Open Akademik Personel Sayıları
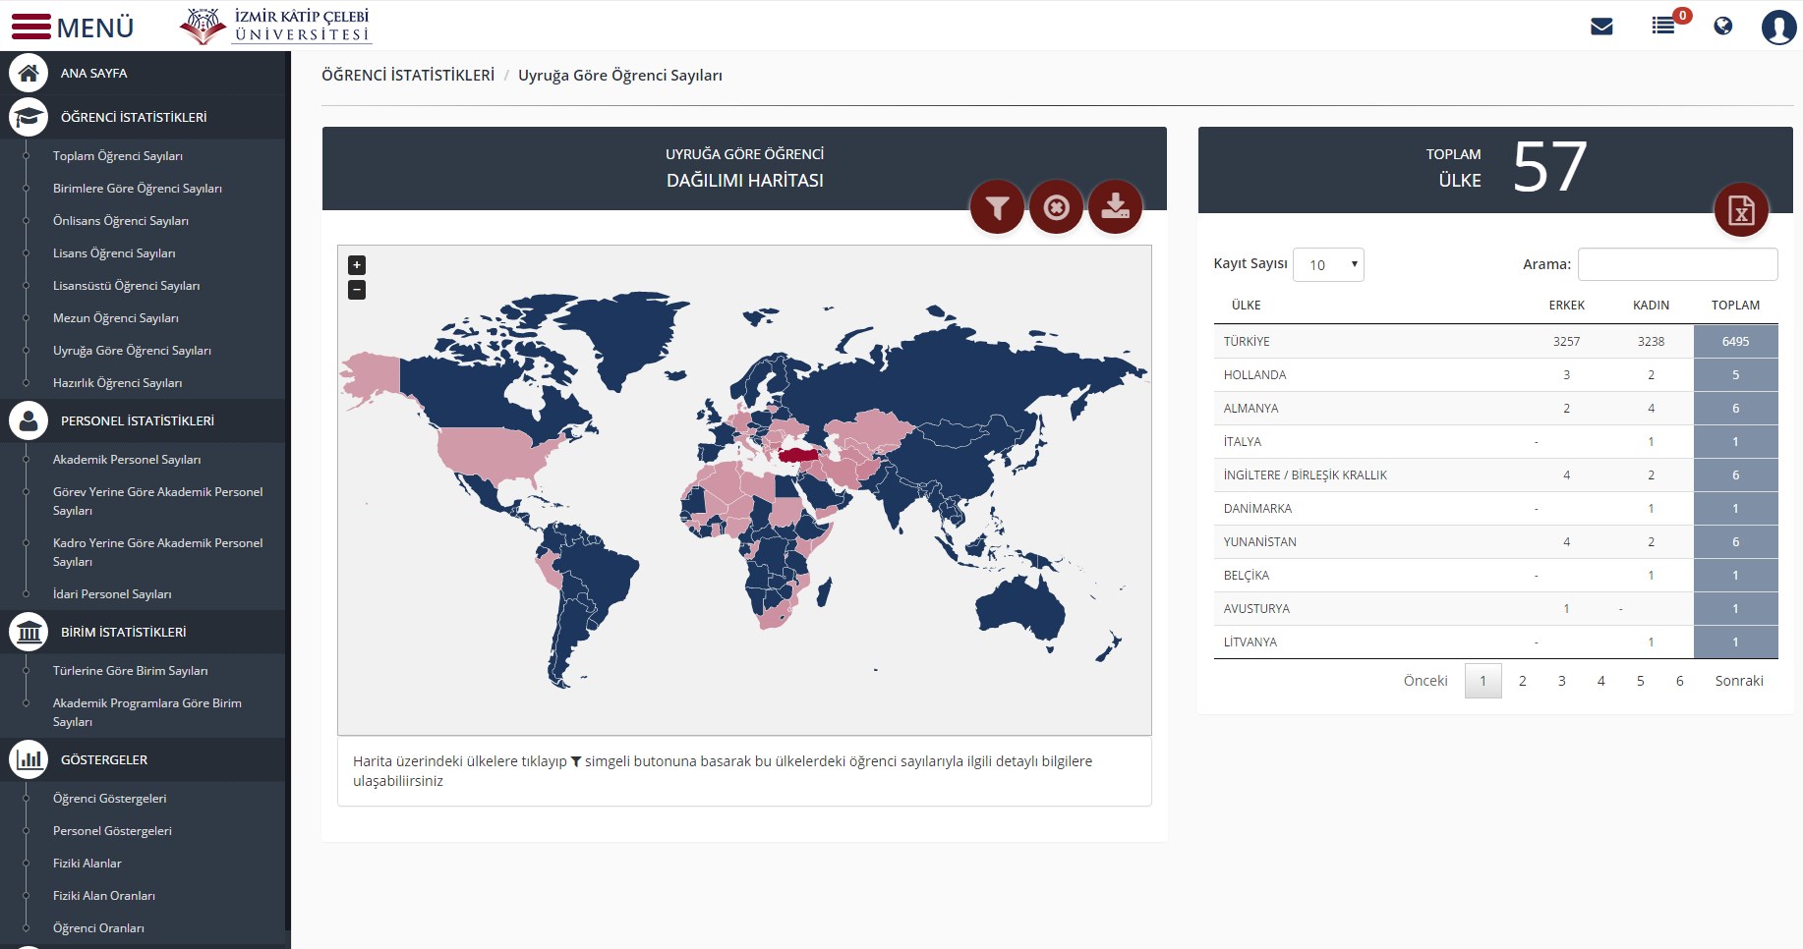This screenshot has width=1803, height=949. (127, 460)
